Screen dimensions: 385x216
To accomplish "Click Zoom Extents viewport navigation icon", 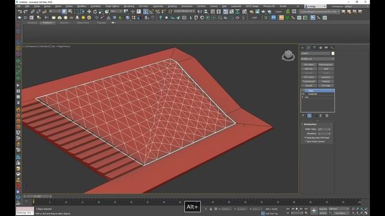I will [362, 209].
